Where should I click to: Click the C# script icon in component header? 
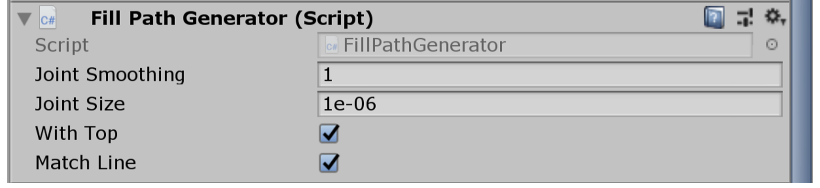(x=47, y=18)
